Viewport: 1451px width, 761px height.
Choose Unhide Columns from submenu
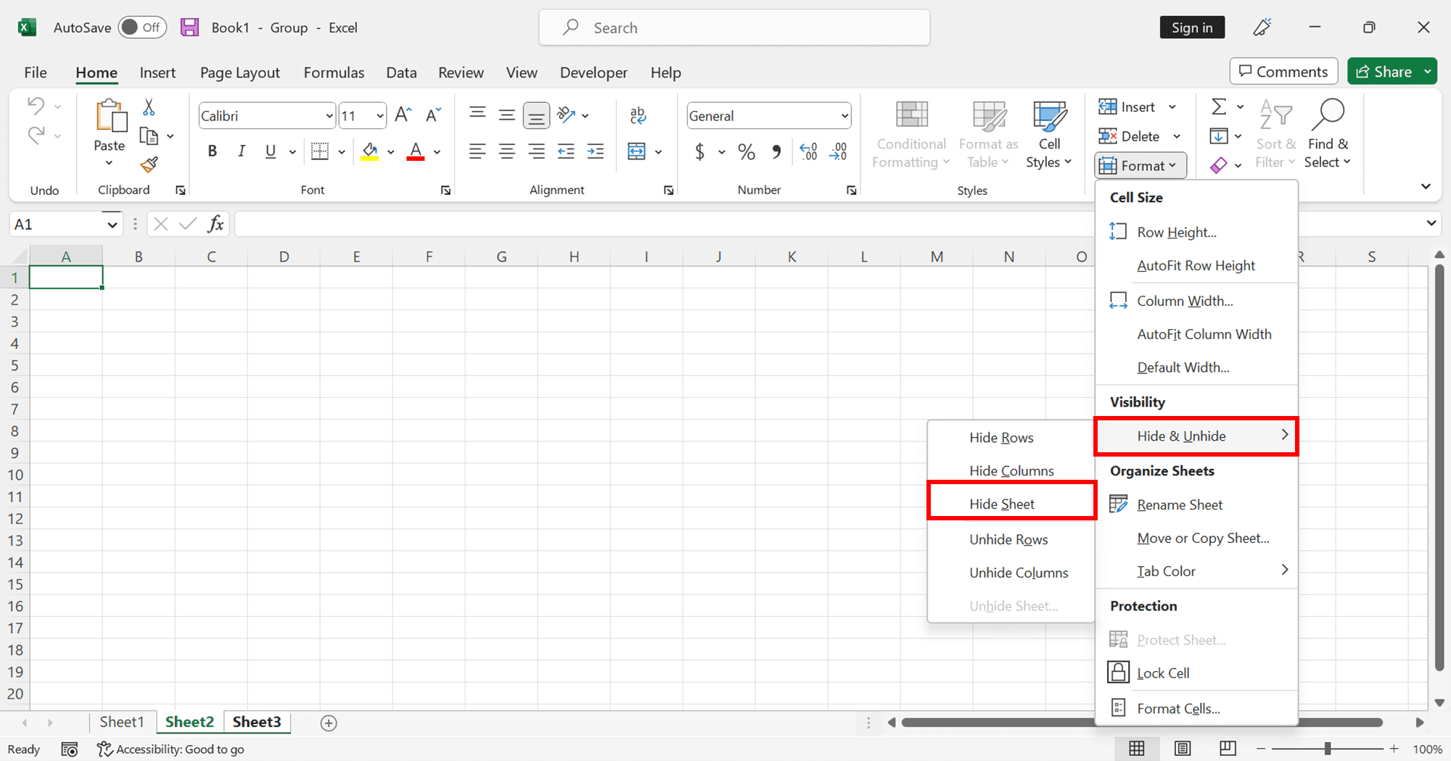click(1011, 573)
